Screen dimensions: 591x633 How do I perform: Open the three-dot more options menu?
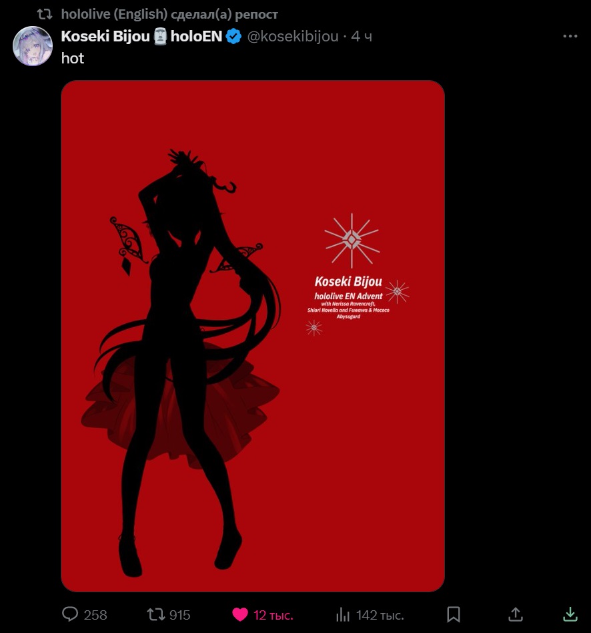click(x=570, y=36)
